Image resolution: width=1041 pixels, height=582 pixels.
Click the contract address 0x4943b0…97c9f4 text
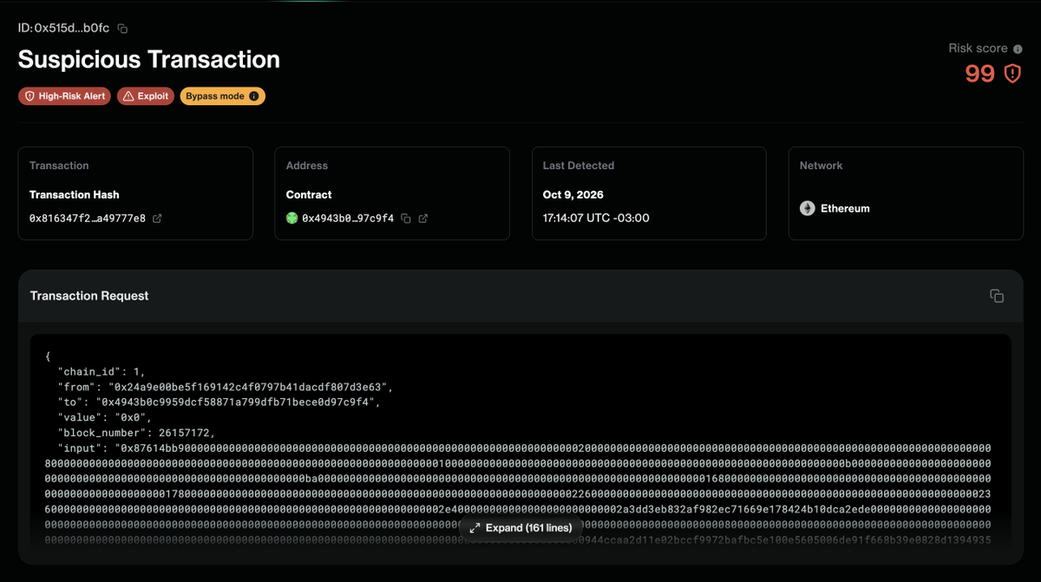click(348, 219)
